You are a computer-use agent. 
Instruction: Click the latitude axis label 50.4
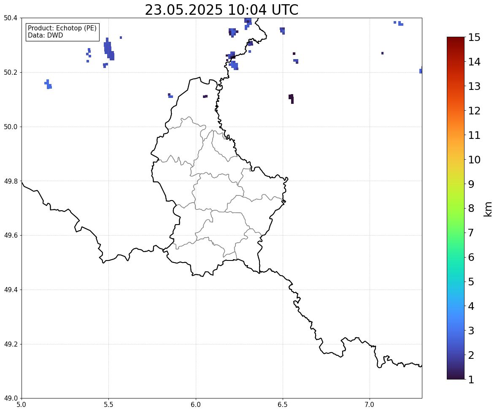click(x=11, y=18)
